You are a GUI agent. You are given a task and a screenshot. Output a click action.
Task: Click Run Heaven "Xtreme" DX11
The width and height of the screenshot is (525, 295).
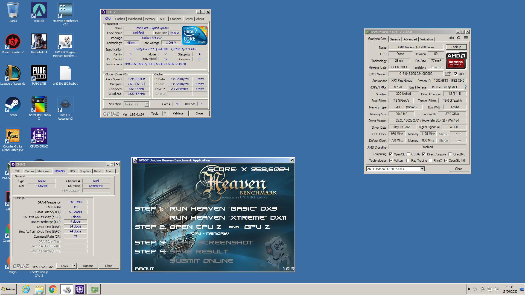point(228,218)
